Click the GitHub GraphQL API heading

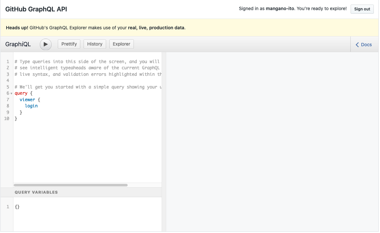click(36, 9)
